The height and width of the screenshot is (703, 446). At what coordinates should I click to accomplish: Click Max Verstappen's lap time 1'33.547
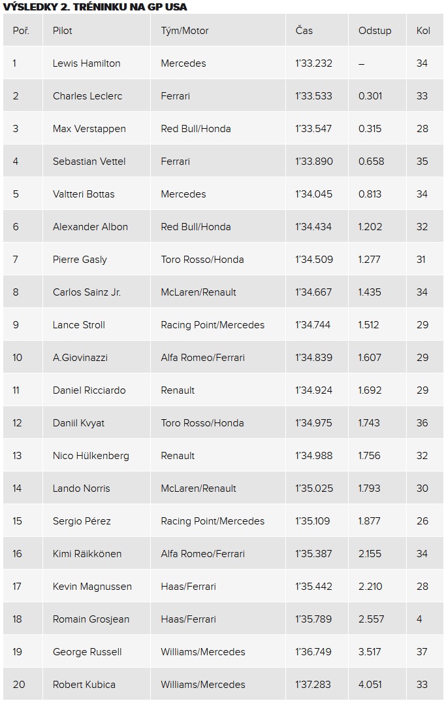pos(313,129)
